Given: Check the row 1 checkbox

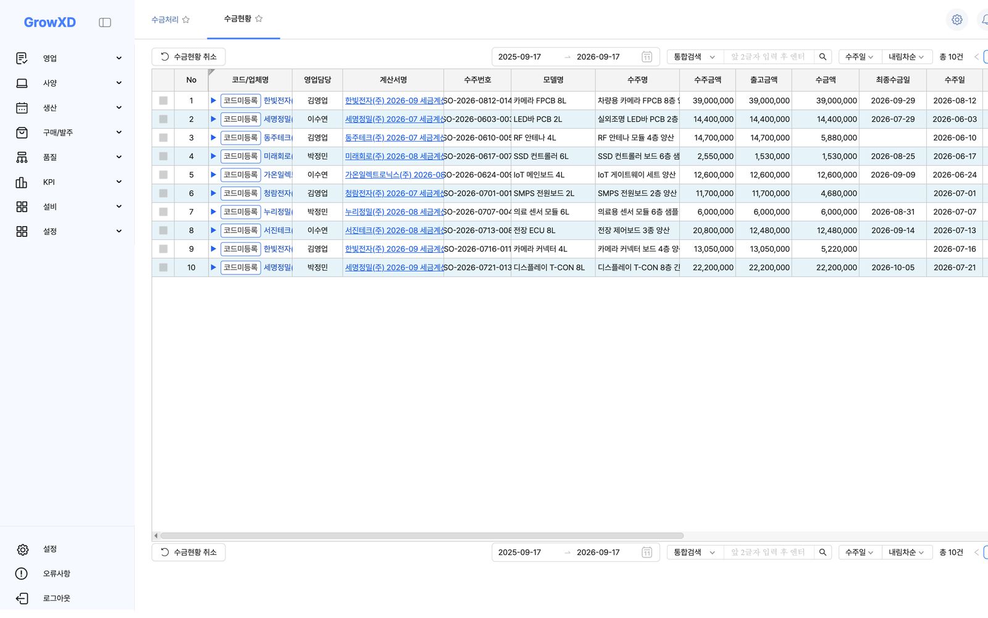Looking at the screenshot, I should [x=163, y=100].
